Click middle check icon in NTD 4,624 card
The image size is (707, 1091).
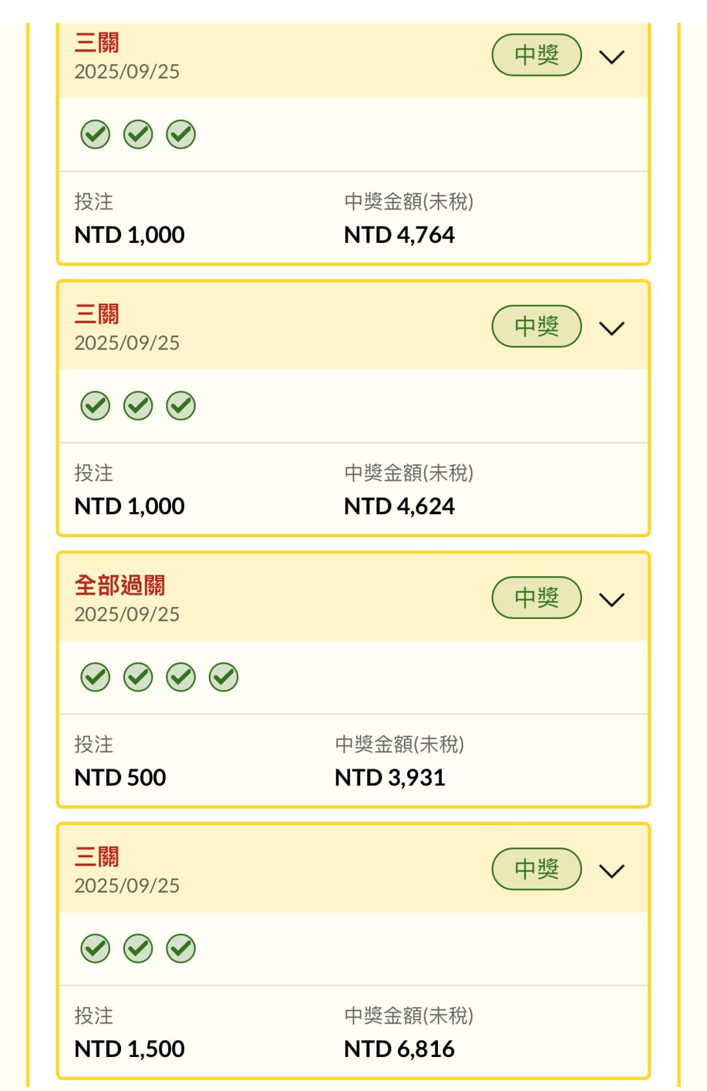[138, 406]
